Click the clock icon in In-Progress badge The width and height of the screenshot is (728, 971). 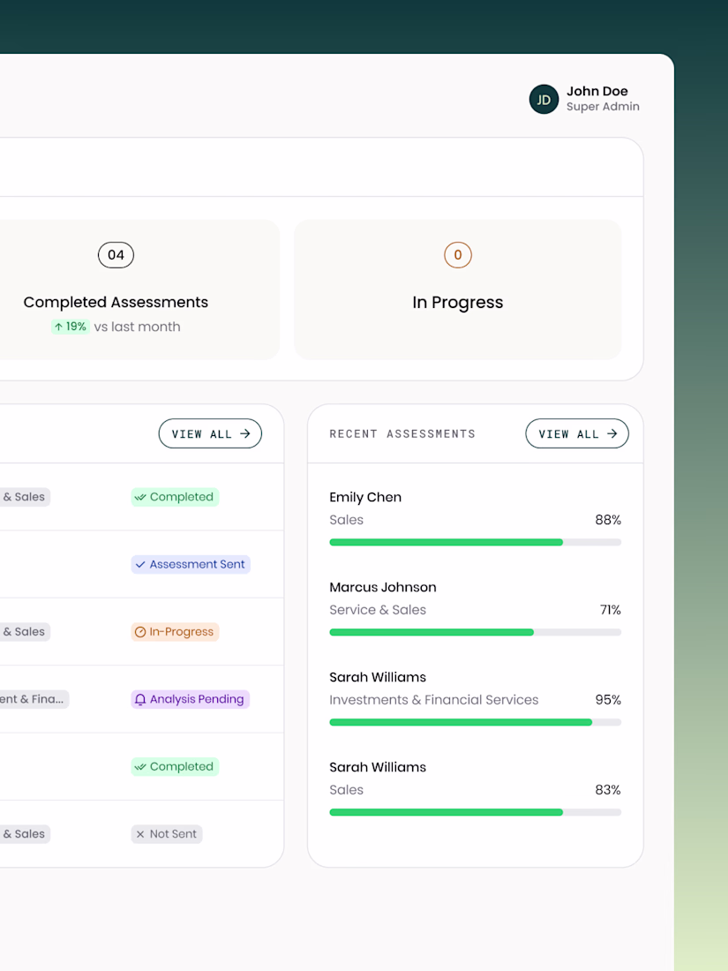pyautogui.click(x=140, y=632)
